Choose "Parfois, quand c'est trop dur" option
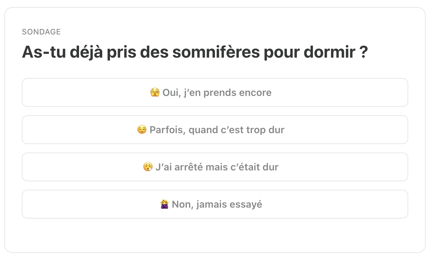 pos(215,130)
